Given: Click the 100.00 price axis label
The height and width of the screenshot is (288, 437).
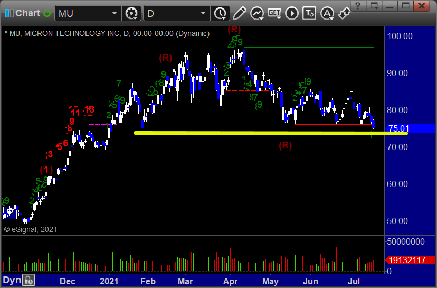Looking at the screenshot, I should [400, 36].
